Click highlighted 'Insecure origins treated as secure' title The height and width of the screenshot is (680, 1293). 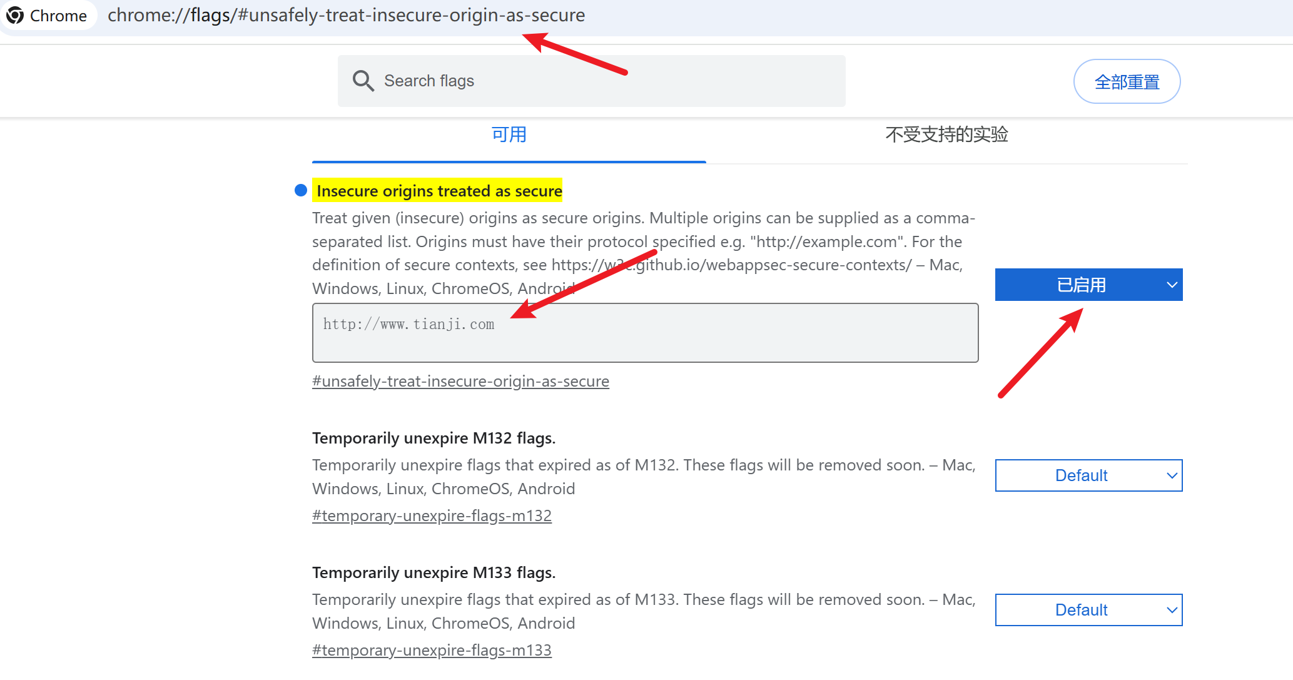tap(439, 191)
